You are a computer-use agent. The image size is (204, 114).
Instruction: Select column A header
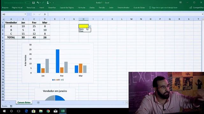point(11,19)
